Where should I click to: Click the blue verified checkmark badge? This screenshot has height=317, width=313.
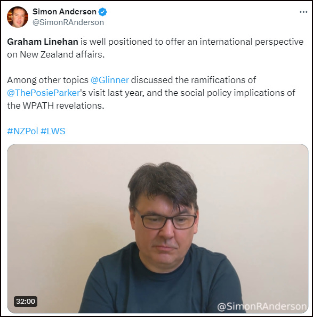coord(102,12)
